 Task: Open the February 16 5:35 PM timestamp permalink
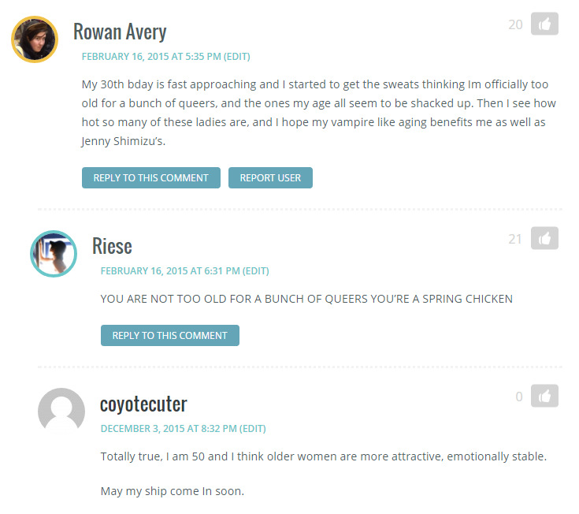tap(151, 57)
